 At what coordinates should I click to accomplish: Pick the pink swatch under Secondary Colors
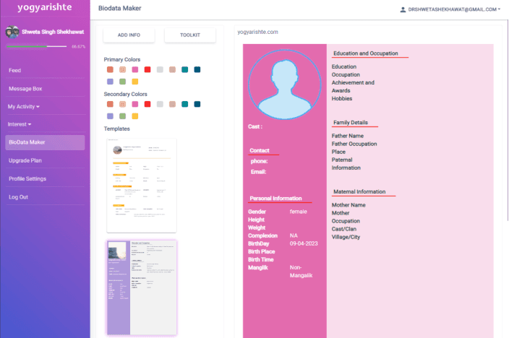pyautogui.click(x=135, y=104)
